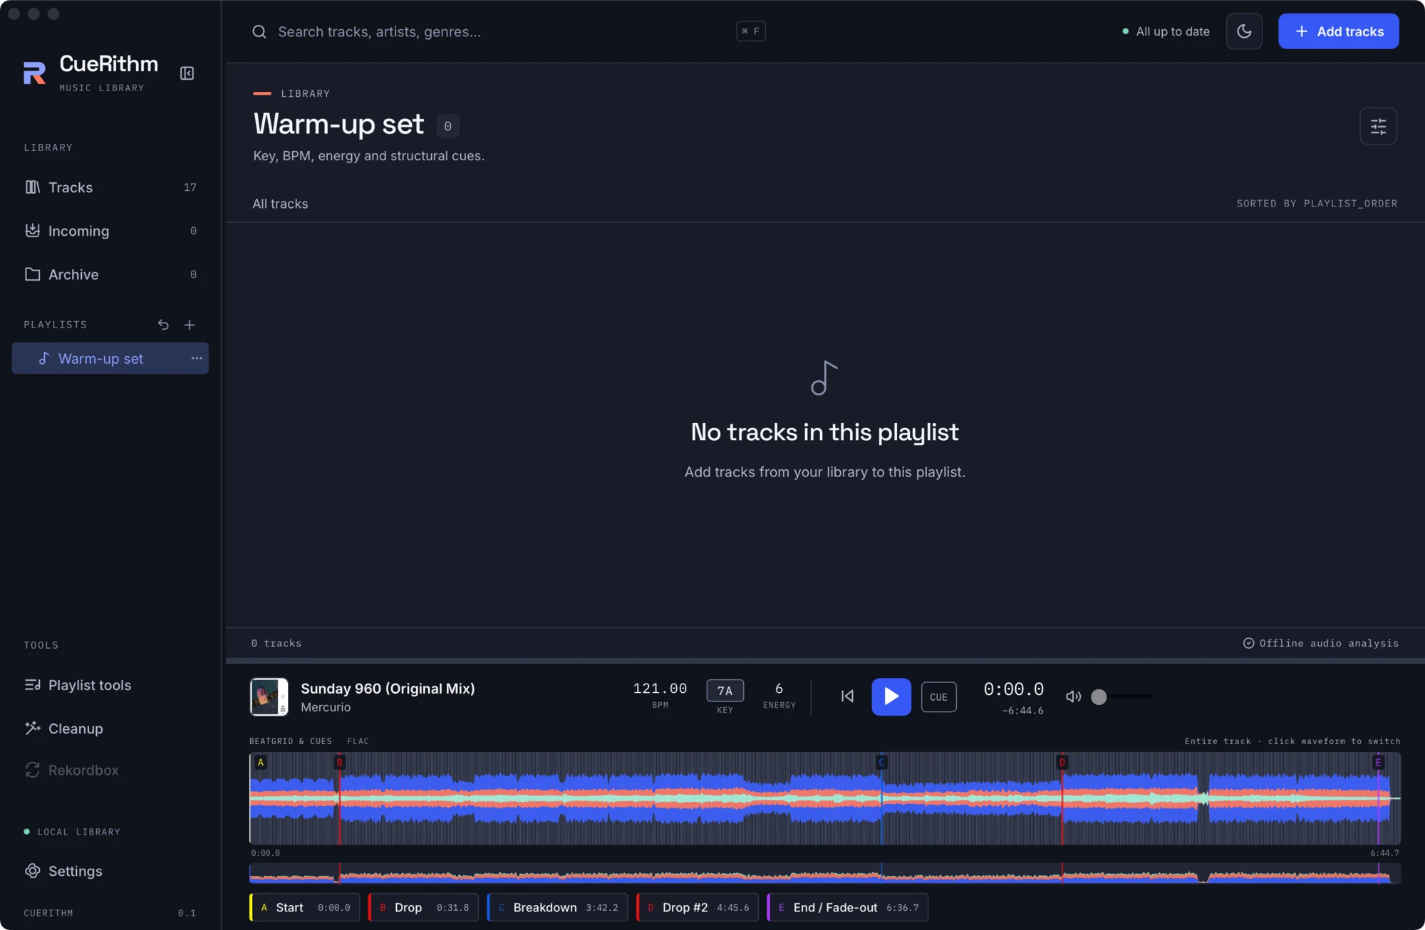Image resolution: width=1425 pixels, height=930 pixels.
Task: Open Warm-up set more options menu
Action: pyautogui.click(x=197, y=358)
